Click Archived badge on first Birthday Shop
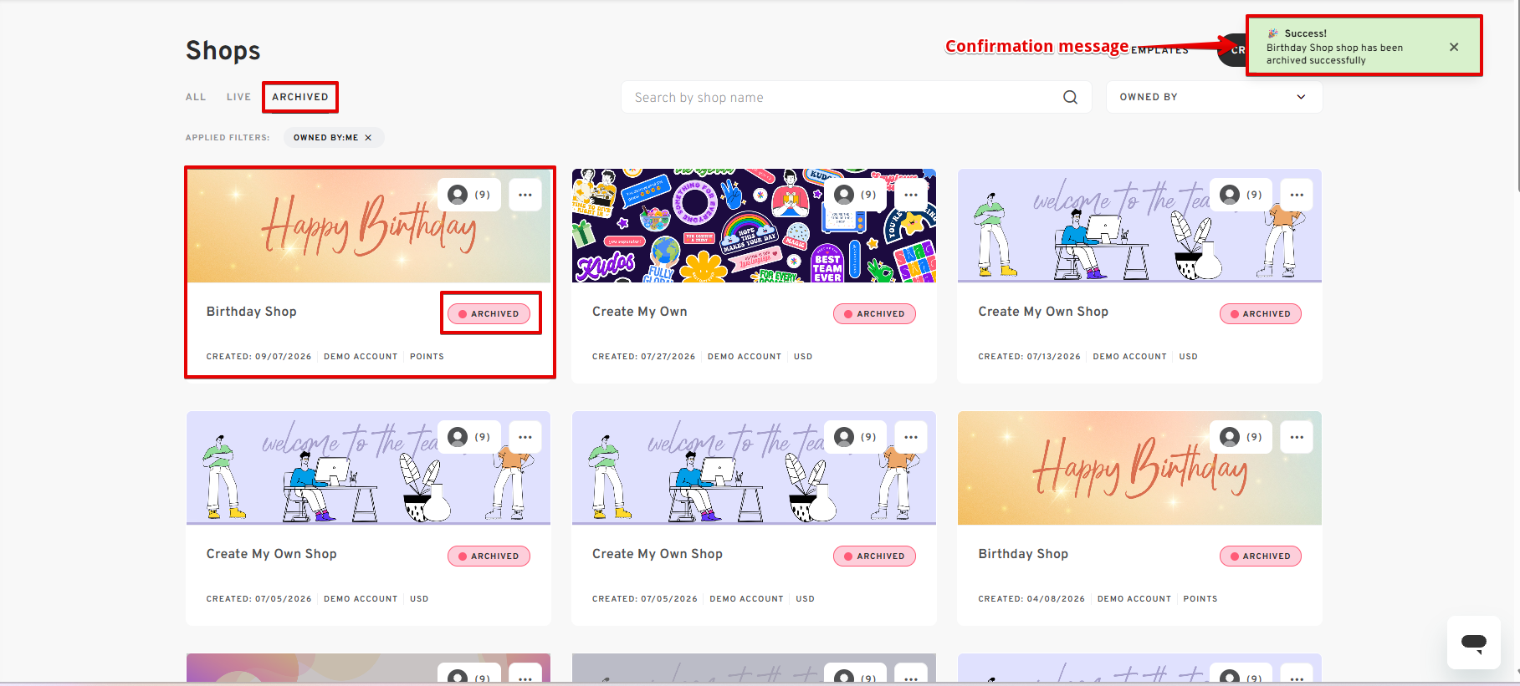This screenshot has height=686, width=1520. (x=489, y=313)
